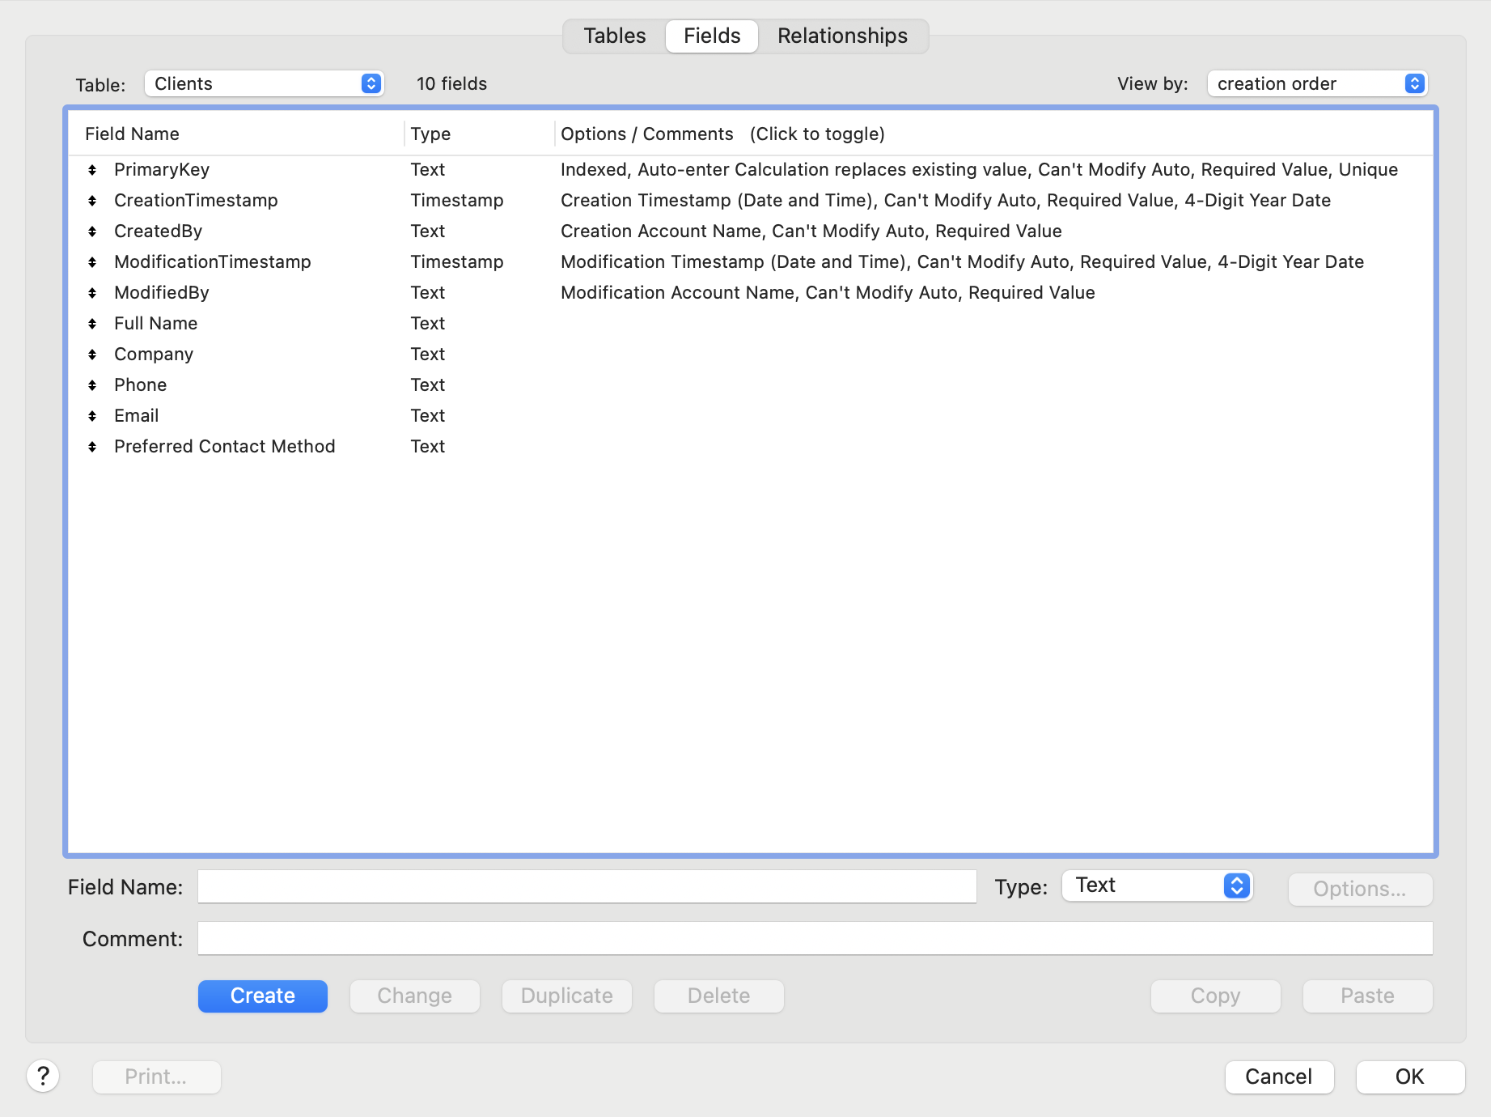Click the Cancel button
The height and width of the screenshot is (1117, 1491).
[x=1279, y=1077]
